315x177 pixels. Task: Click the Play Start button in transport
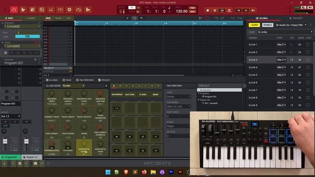(253, 10)
